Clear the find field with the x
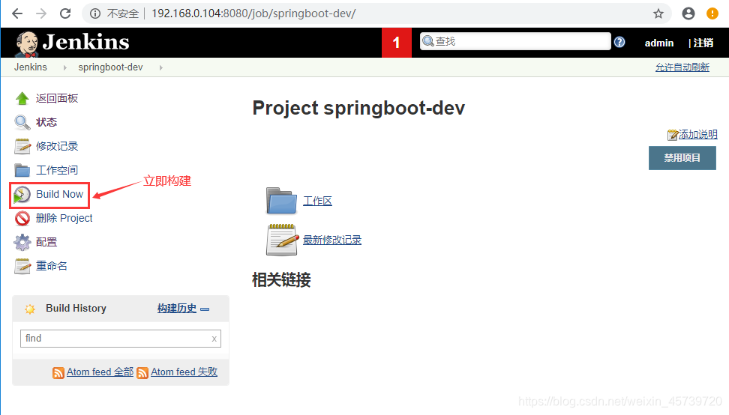The image size is (729, 415). pyautogui.click(x=214, y=339)
